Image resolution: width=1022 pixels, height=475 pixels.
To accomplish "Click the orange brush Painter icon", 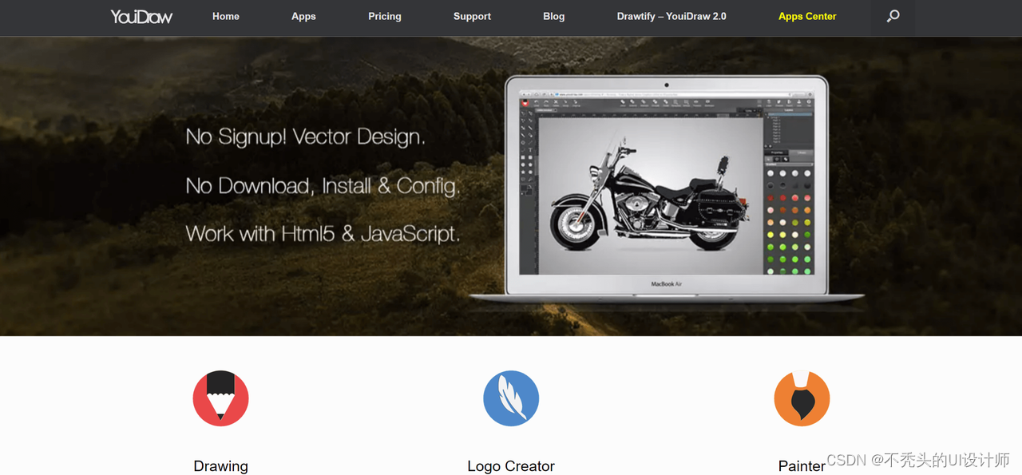I will (x=802, y=398).
